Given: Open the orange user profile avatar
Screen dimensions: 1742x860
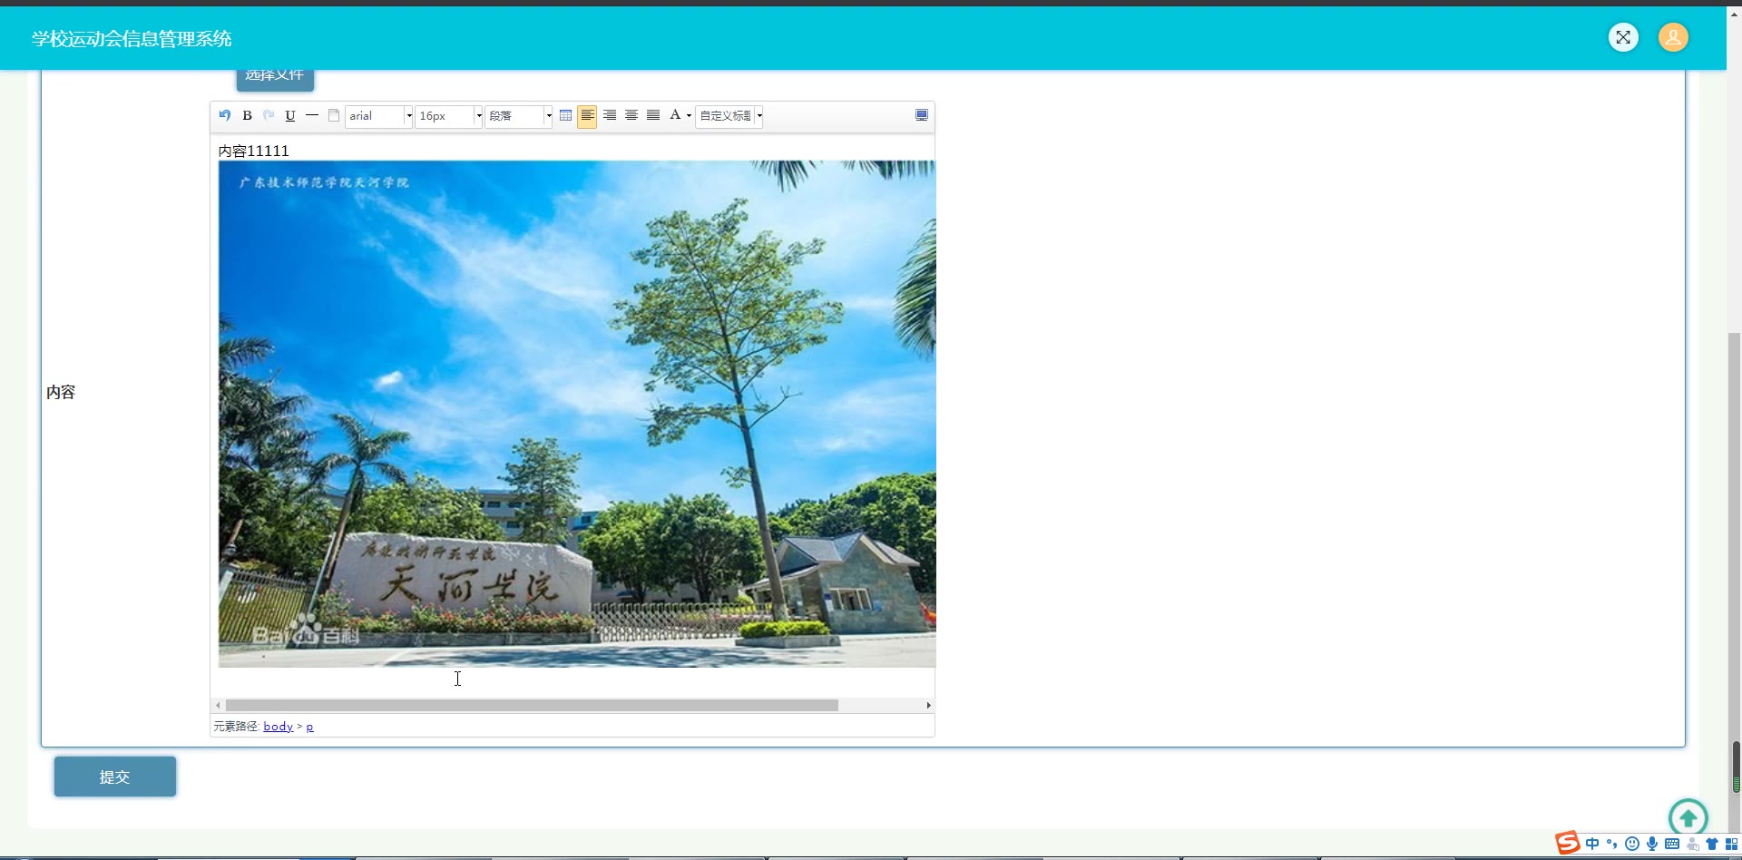Looking at the screenshot, I should coord(1673,37).
